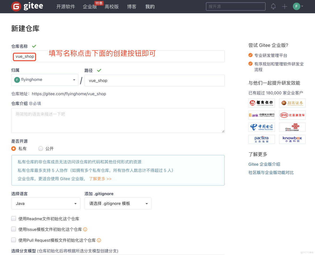Click the info icon beside Issue模板 checkbox
The height and width of the screenshot is (255, 315).
[85, 229]
